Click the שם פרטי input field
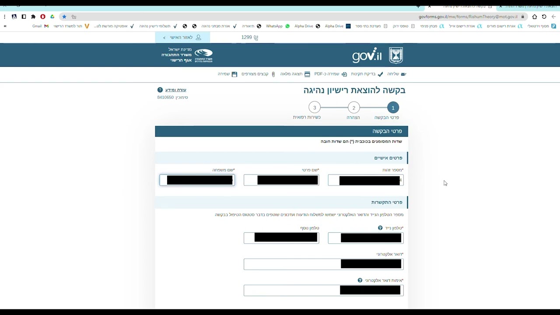 point(281,180)
